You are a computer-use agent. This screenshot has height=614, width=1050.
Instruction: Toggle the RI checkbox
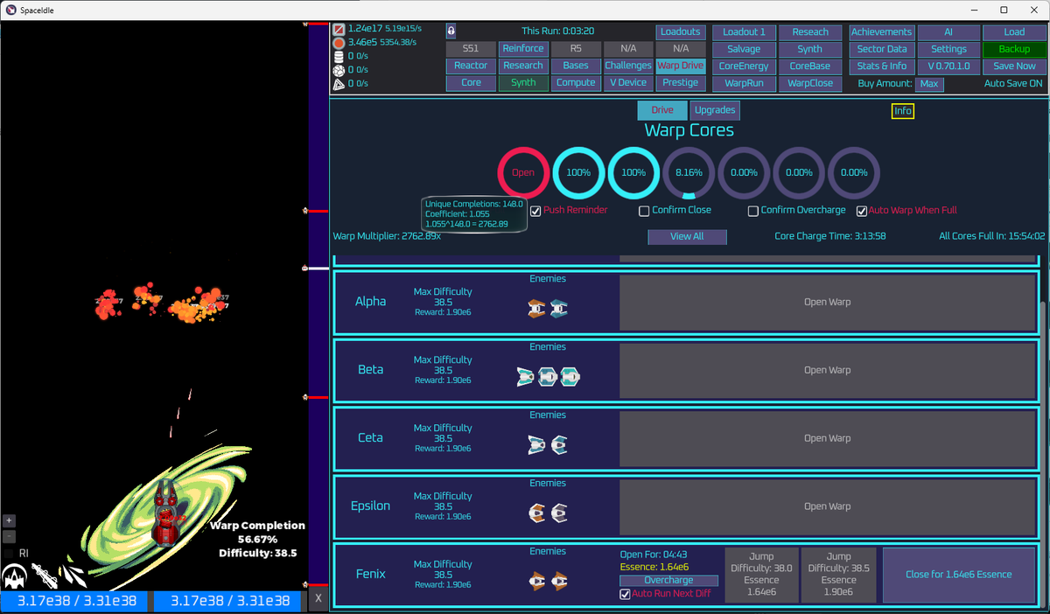[x=9, y=553]
